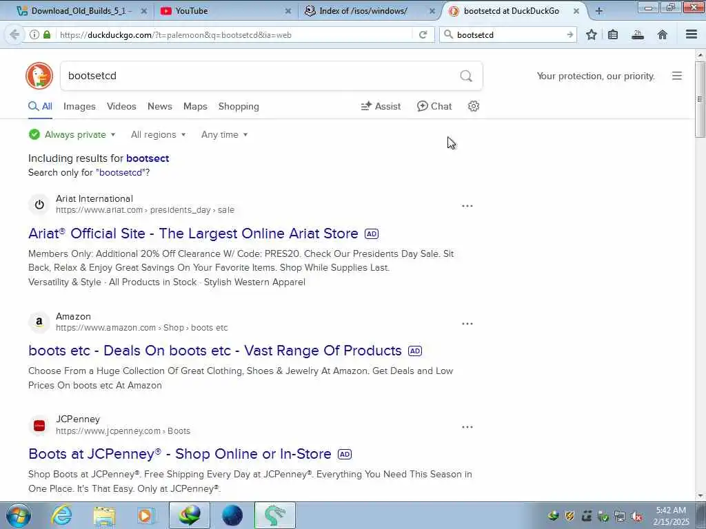Viewport: 706px width, 529px height.
Task: Click browser URL address bar
Action: point(234,34)
